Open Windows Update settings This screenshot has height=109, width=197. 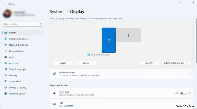tap(23, 94)
